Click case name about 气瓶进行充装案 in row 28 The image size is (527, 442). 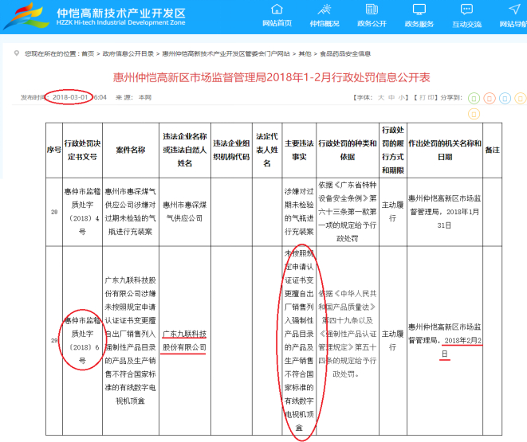point(131,211)
